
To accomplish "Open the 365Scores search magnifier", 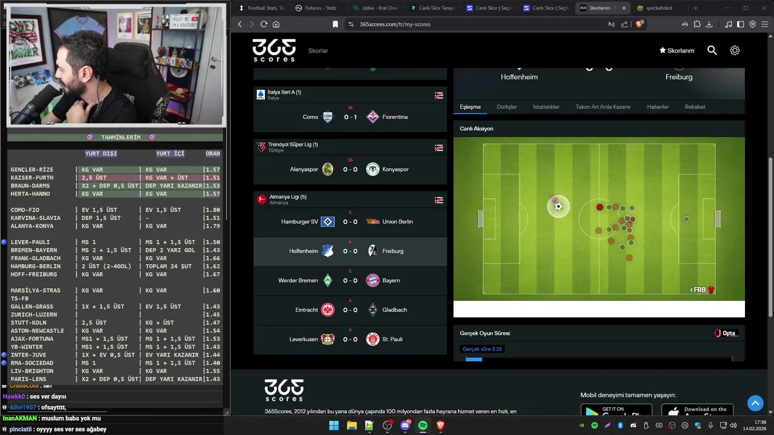I will click(x=712, y=51).
